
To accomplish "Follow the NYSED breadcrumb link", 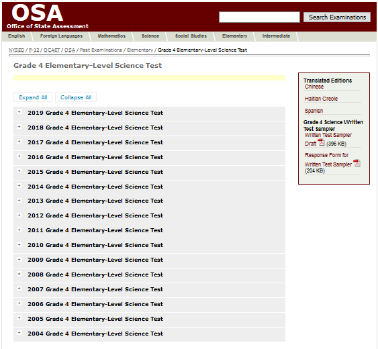I will [16, 50].
